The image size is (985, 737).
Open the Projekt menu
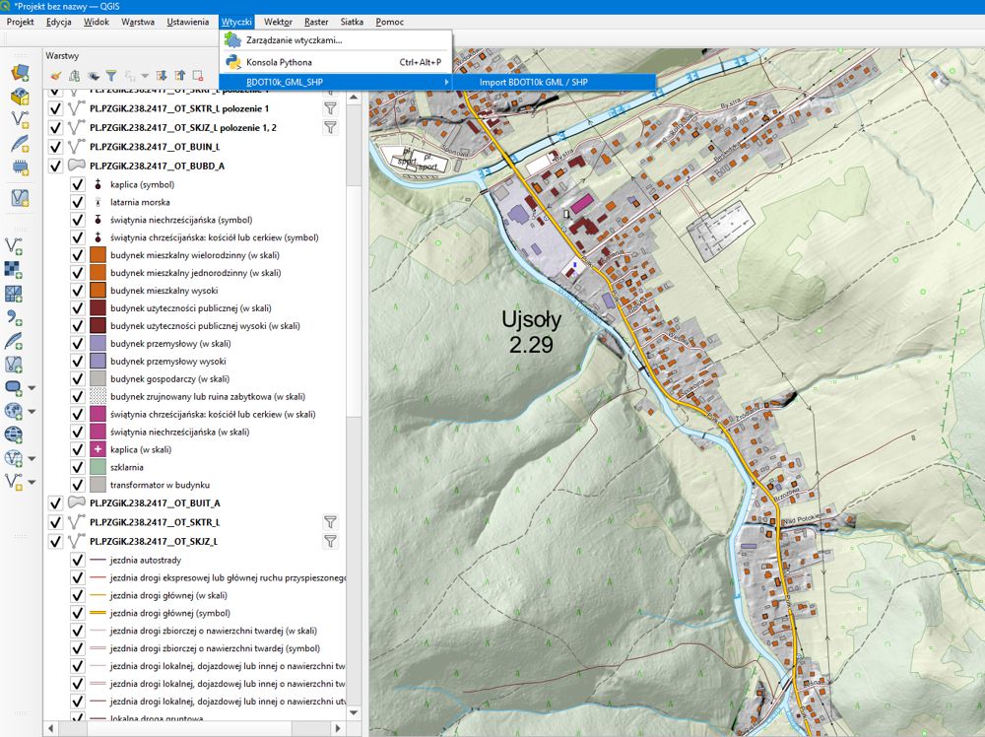[20, 22]
